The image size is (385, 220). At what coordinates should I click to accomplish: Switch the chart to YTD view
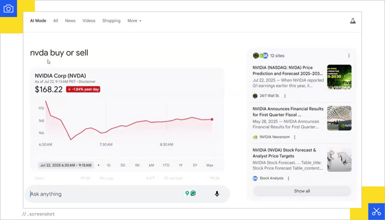(166, 165)
